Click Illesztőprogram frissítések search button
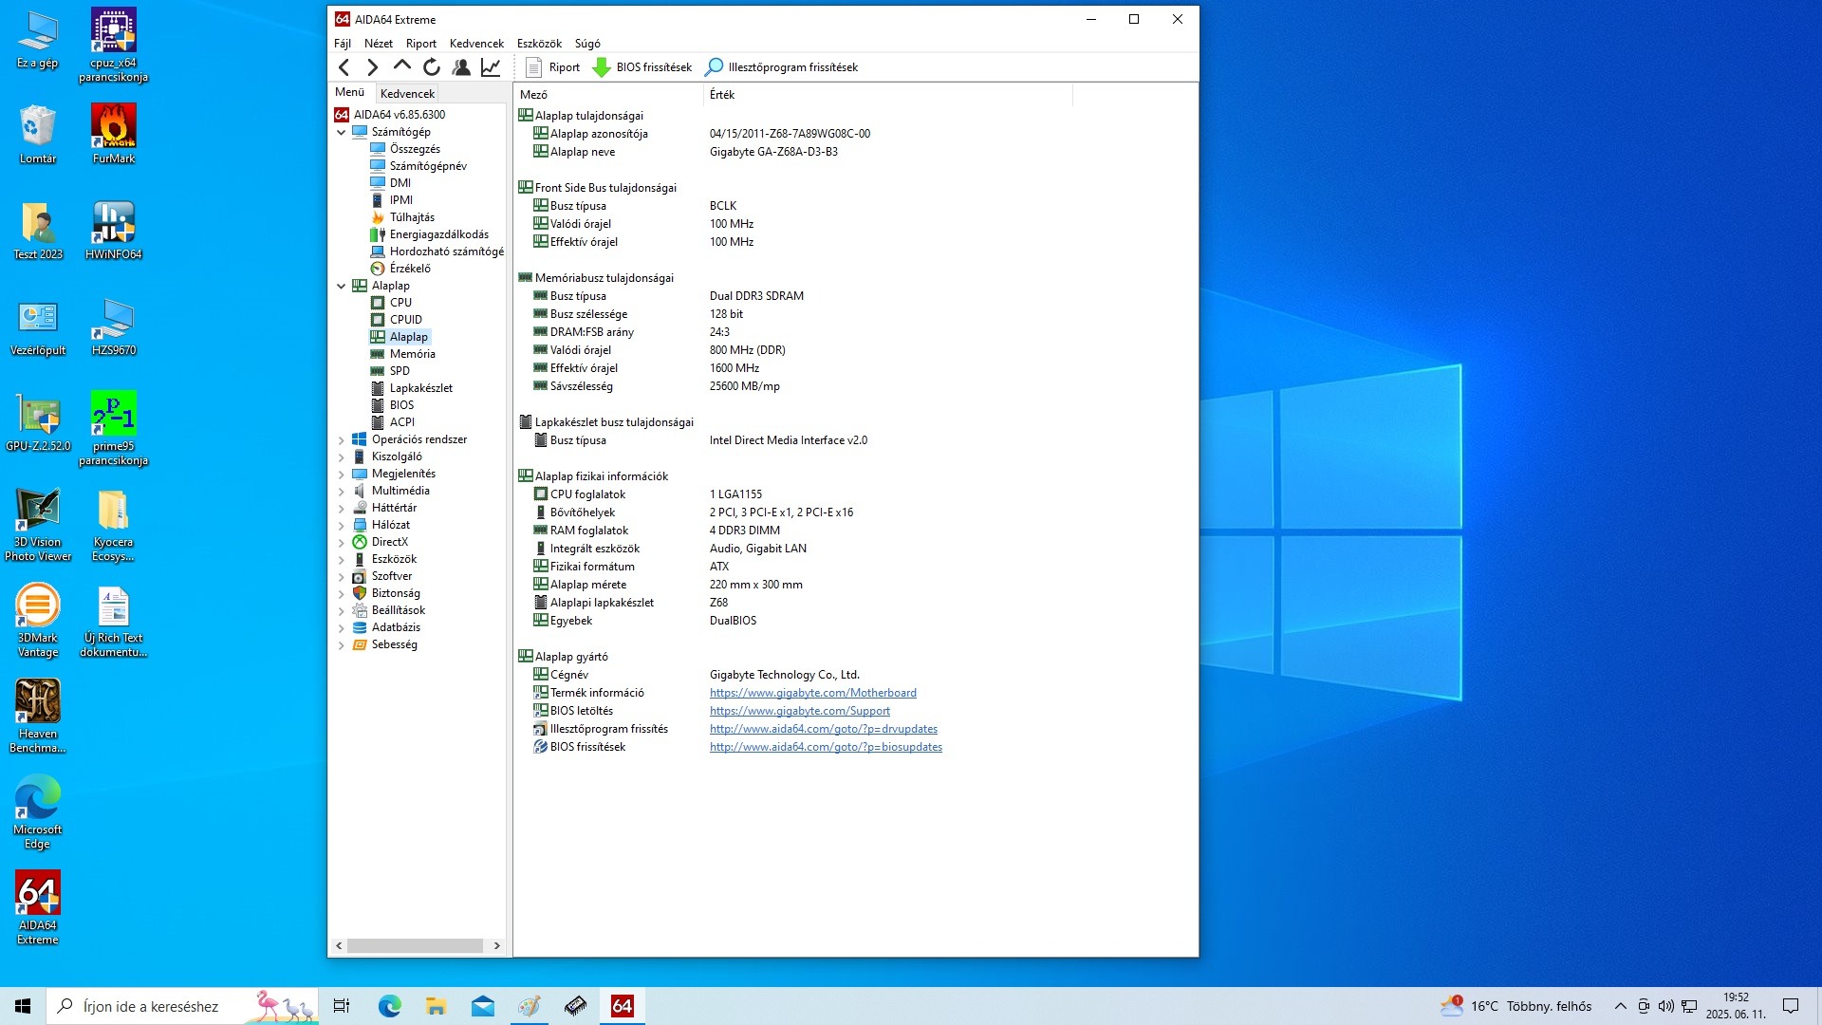1822x1025 pixels. [781, 67]
